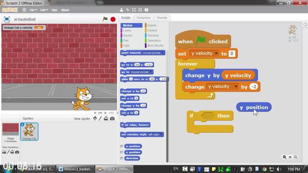Click the volume icon in system tray
This screenshot has width=308, height=173.
[279, 169]
